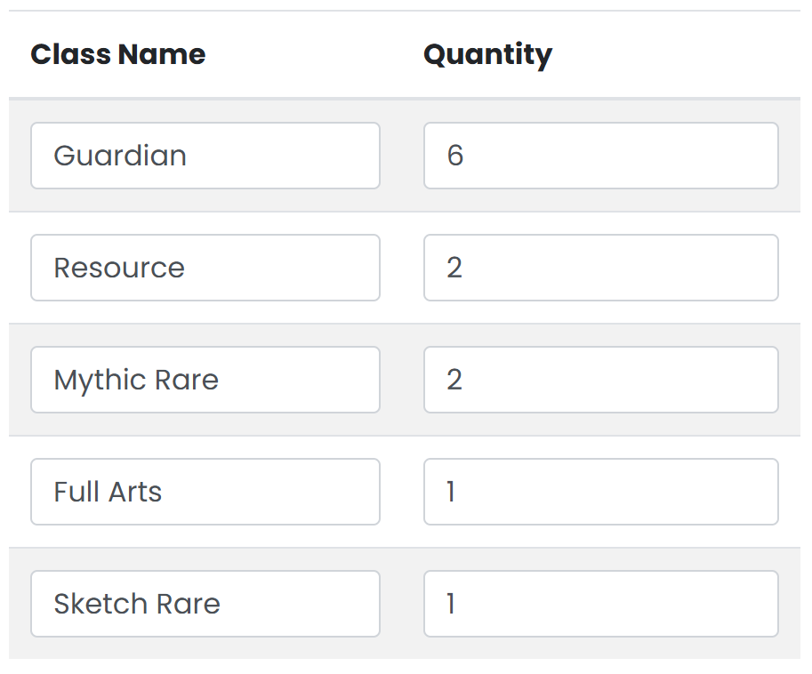The width and height of the screenshot is (812, 674).
Task: Click inside the field containing Mythic Rare
Action: 205,380
